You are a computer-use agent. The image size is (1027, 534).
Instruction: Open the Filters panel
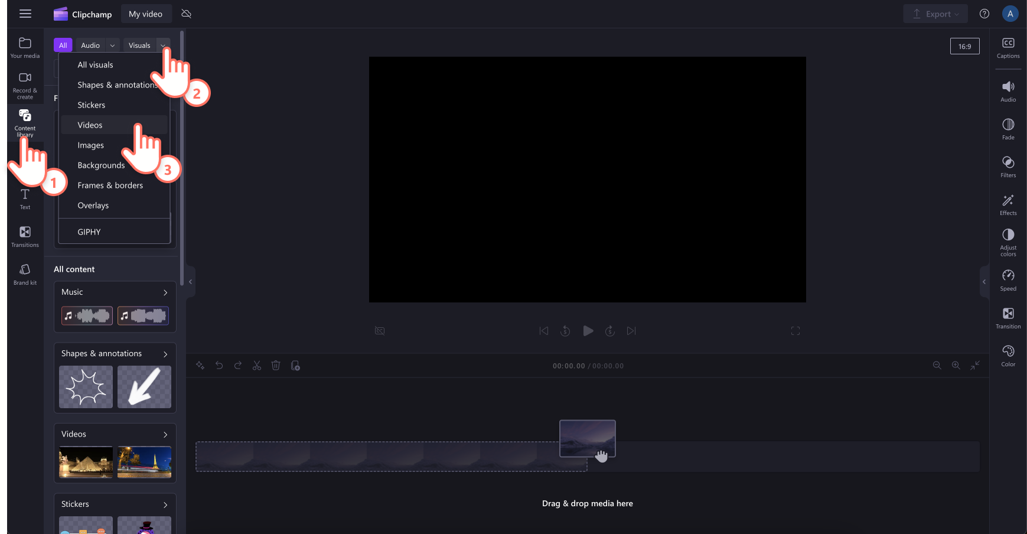(x=1008, y=167)
